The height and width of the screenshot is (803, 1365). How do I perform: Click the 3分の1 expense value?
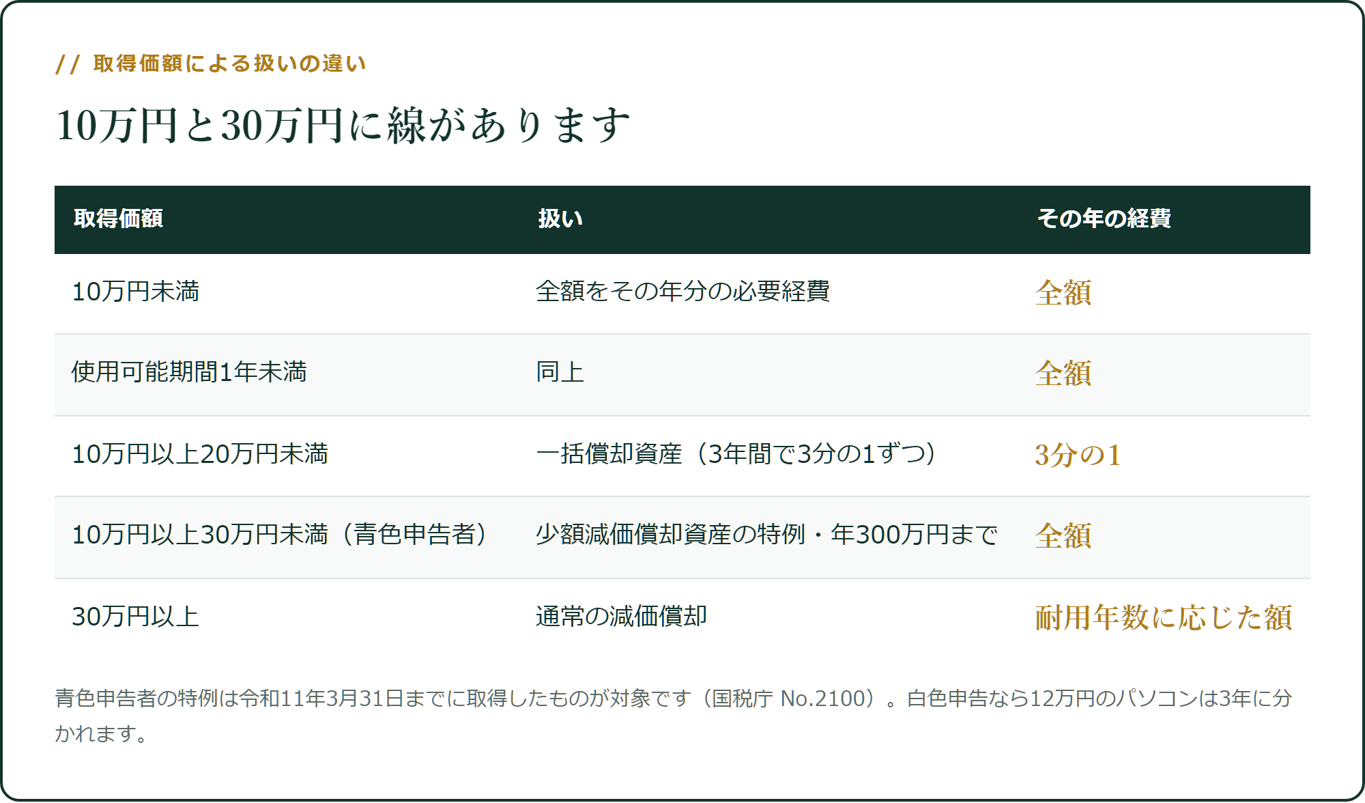[x=1078, y=455]
